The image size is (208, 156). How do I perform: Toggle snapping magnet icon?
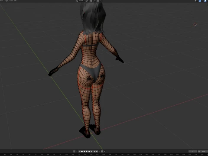tap(91, 1)
